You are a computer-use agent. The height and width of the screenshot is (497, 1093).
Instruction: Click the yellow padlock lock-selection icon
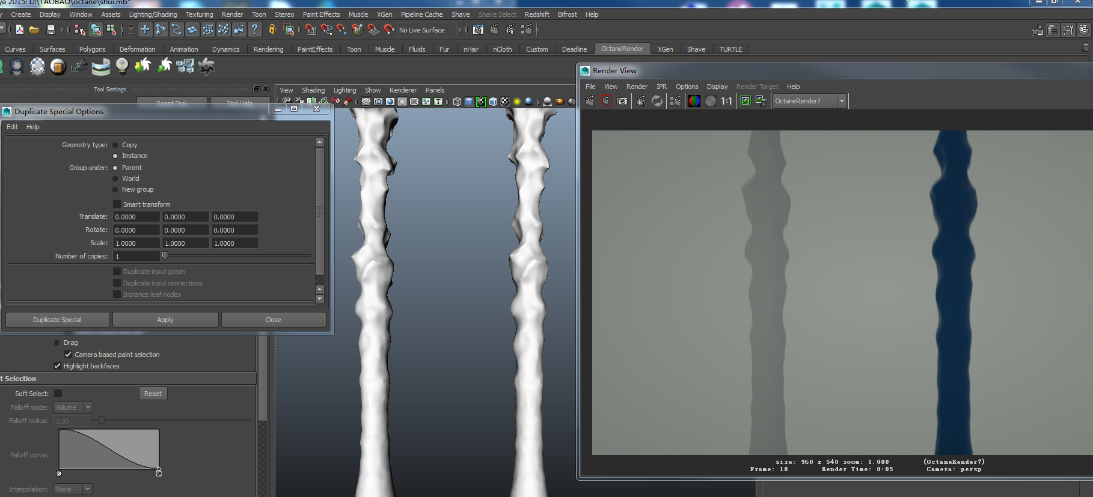[x=272, y=29]
